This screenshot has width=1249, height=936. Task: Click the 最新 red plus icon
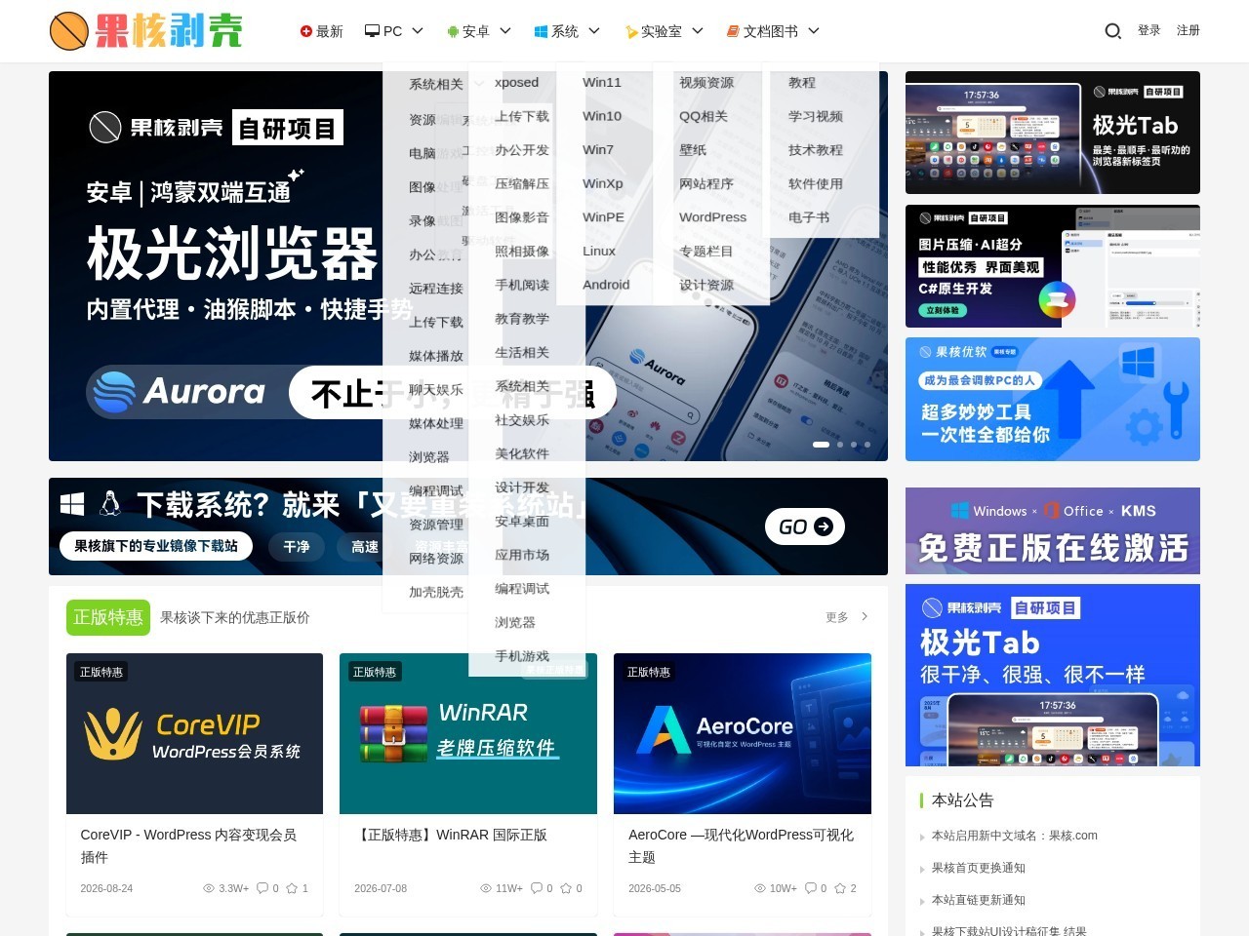(306, 31)
